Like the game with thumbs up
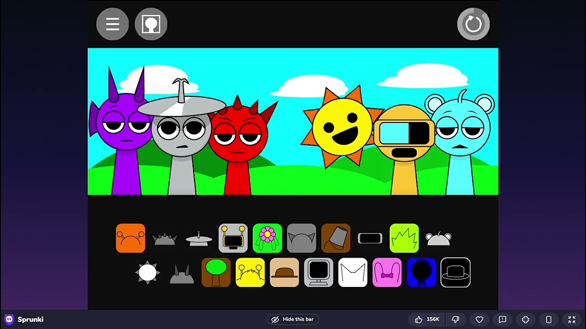The height and width of the screenshot is (329, 586). [427, 319]
